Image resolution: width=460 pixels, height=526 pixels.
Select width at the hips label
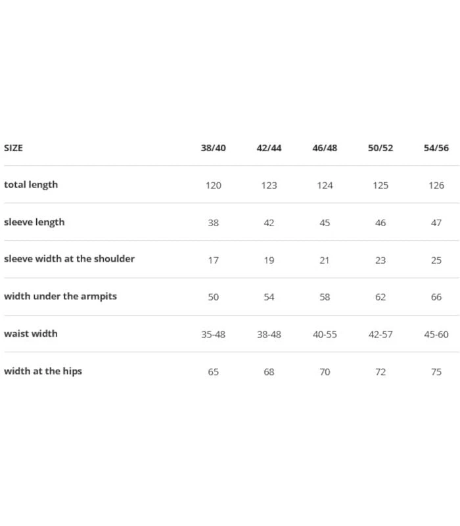[x=43, y=371]
